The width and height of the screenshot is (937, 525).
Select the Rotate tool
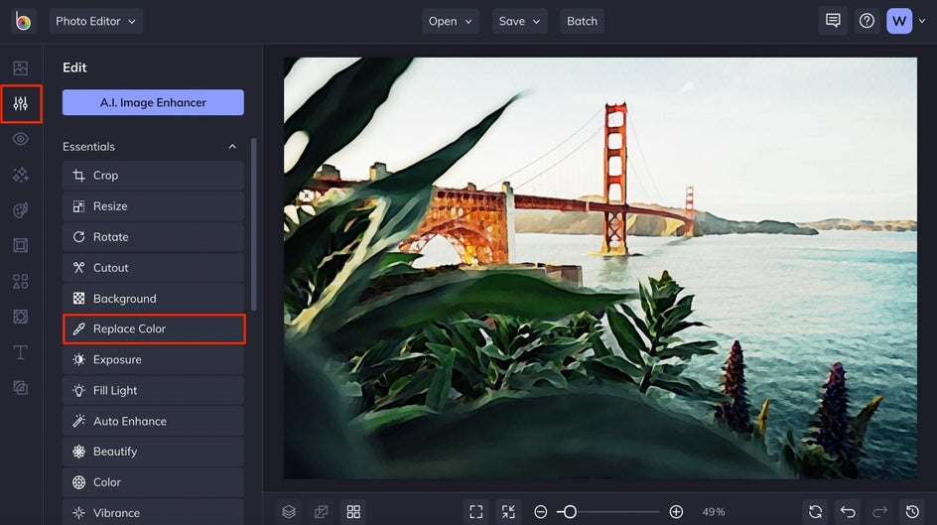(153, 236)
